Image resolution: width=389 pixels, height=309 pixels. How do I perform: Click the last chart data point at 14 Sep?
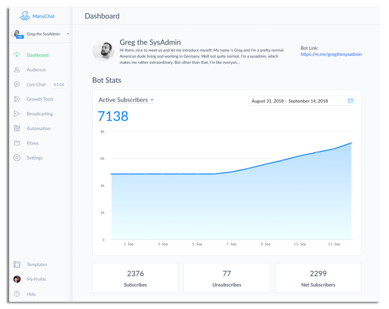click(351, 143)
